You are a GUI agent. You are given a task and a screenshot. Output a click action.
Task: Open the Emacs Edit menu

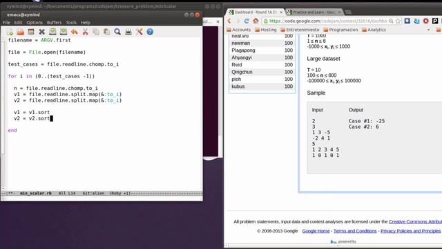[x=18, y=23]
